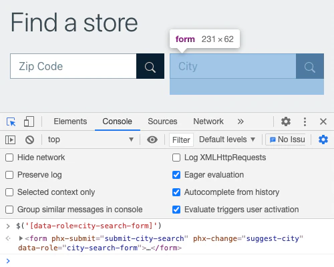Activate the inspect element picker icon
The width and height of the screenshot is (334, 267).
tap(11, 121)
